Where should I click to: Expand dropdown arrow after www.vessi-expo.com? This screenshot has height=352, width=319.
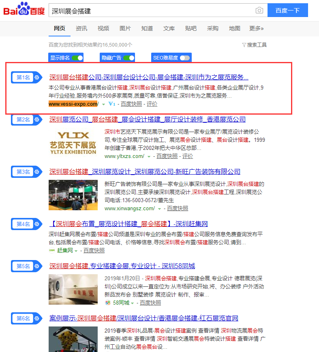click(x=103, y=105)
